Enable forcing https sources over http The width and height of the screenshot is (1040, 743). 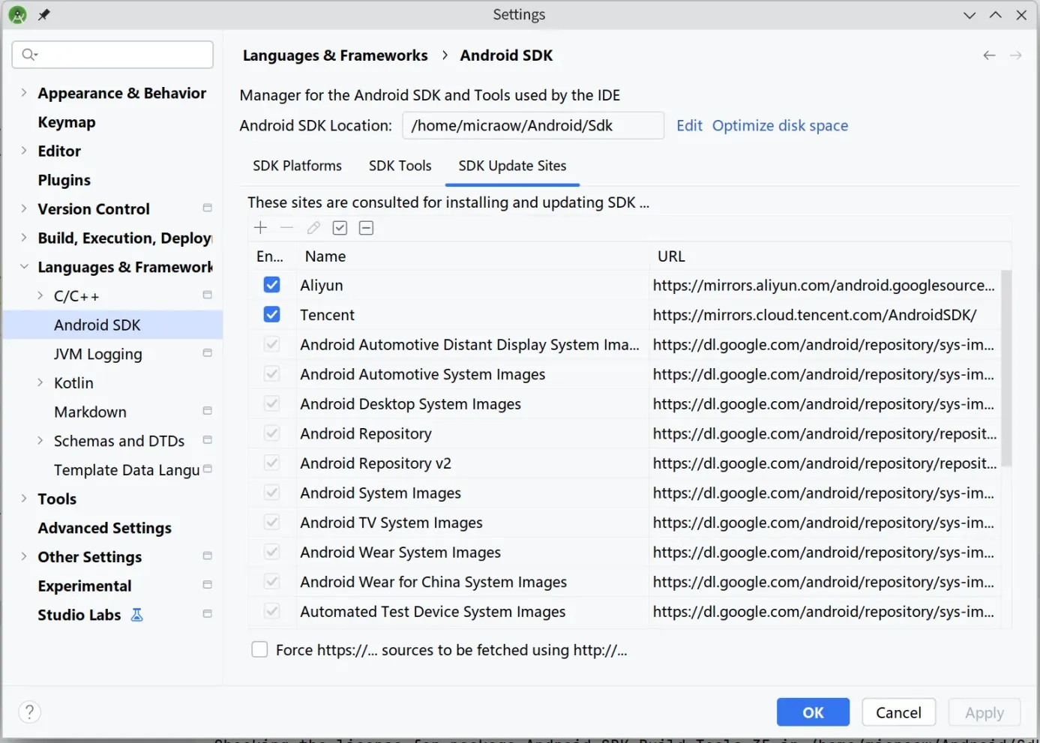click(259, 649)
